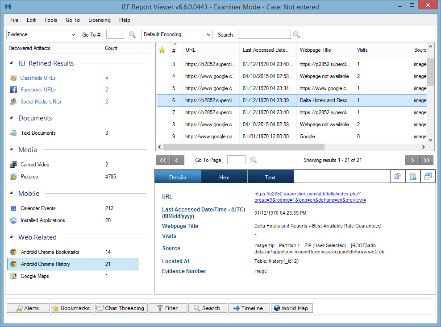This screenshot has width=441, height=327.
Task: Click the magnifier icon beside the Search field
Action: coord(296,35)
